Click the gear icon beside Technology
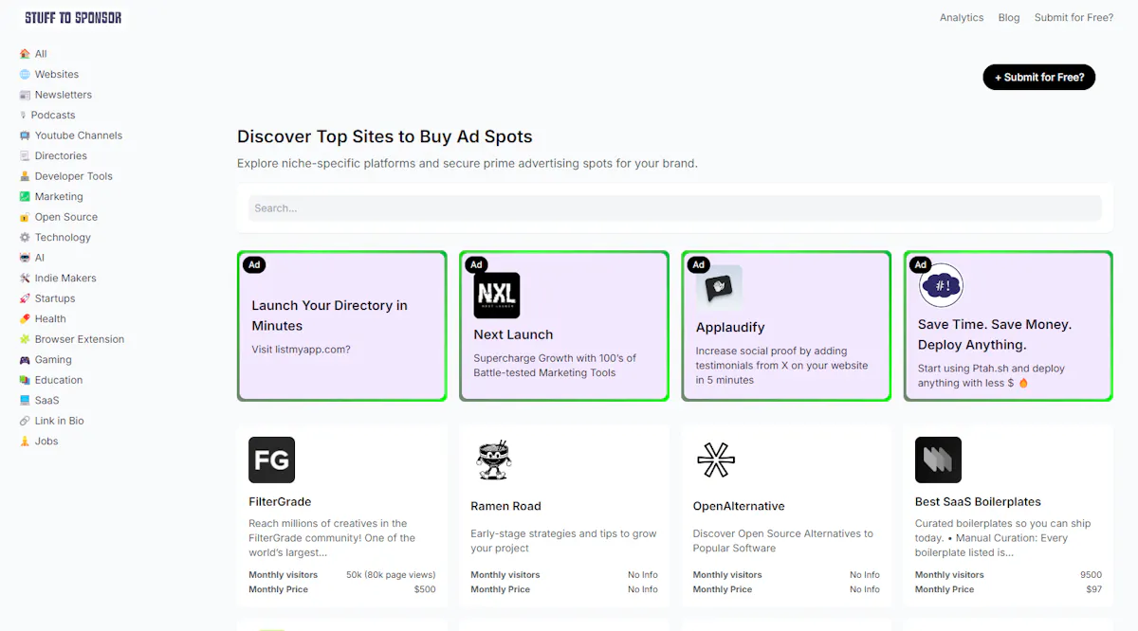This screenshot has width=1138, height=631. [25, 238]
